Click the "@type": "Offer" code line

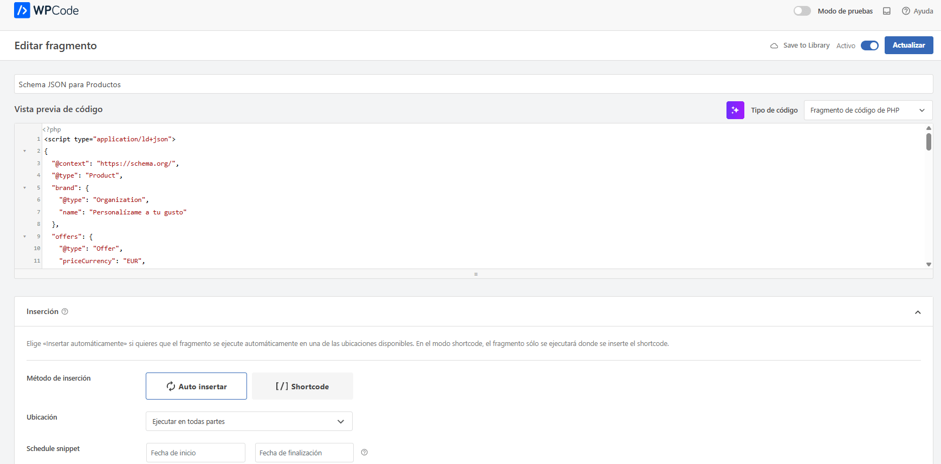91,249
